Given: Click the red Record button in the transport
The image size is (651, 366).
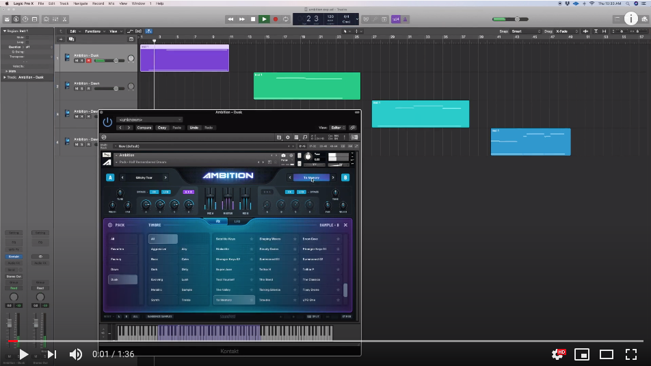Looking at the screenshot, I should (x=275, y=19).
